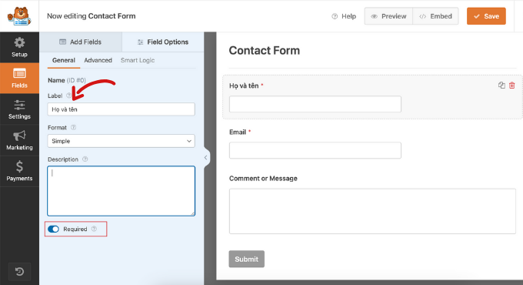Click the Format help question icon
Image resolution: width=523 pixels, height=285 pixels.
point(73,127)
